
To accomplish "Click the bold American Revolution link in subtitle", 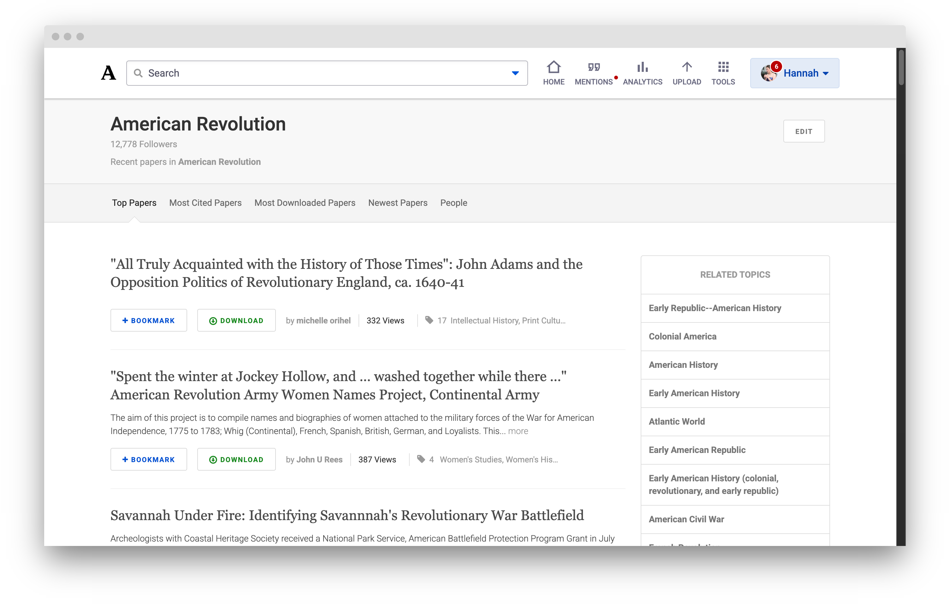I will coord(219,162).
